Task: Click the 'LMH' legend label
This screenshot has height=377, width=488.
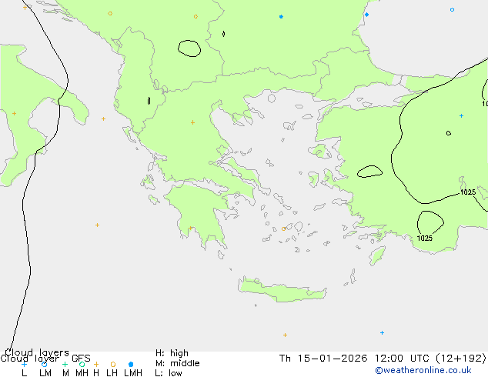Action: (x=133, y=372)
